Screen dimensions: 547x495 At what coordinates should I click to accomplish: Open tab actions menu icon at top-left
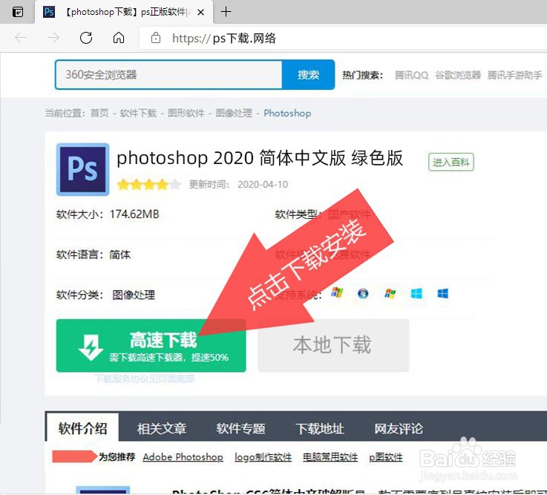(18, 12)
